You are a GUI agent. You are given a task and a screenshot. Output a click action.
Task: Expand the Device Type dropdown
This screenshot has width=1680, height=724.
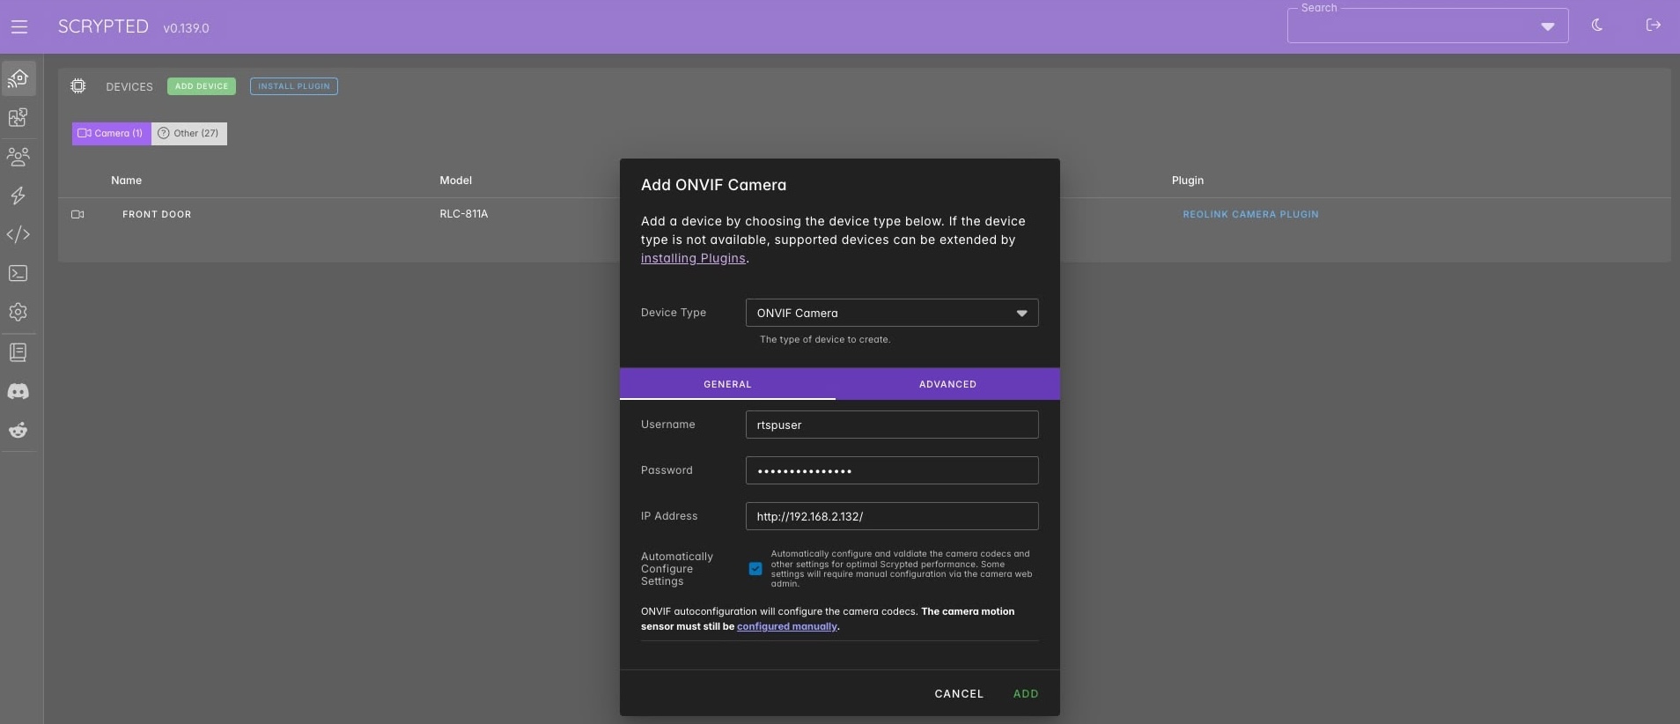[x=892, y=313]
